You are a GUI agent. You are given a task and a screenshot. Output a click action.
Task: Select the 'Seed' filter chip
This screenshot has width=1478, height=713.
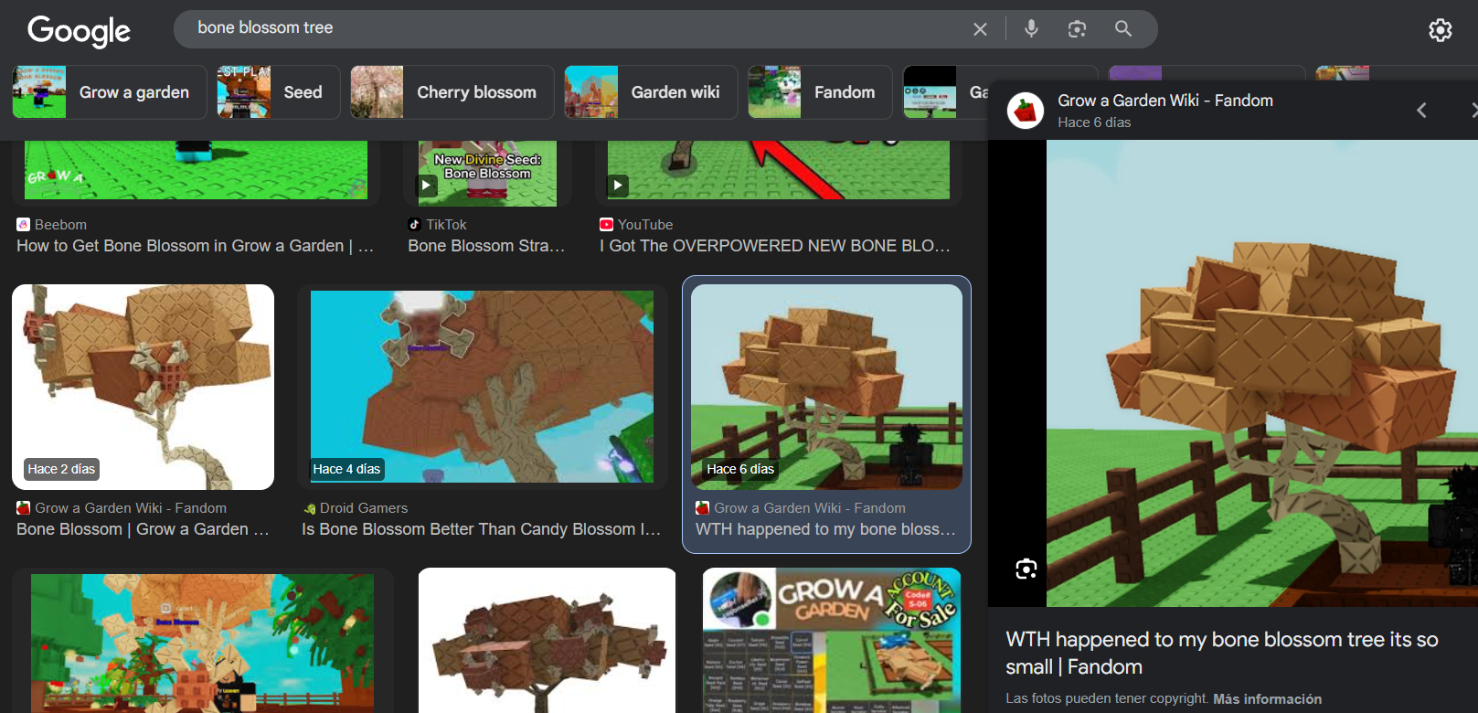tap(279, 92)
